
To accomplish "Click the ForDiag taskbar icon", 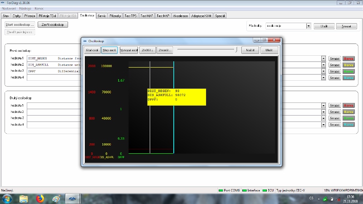I will click(72, 199).
